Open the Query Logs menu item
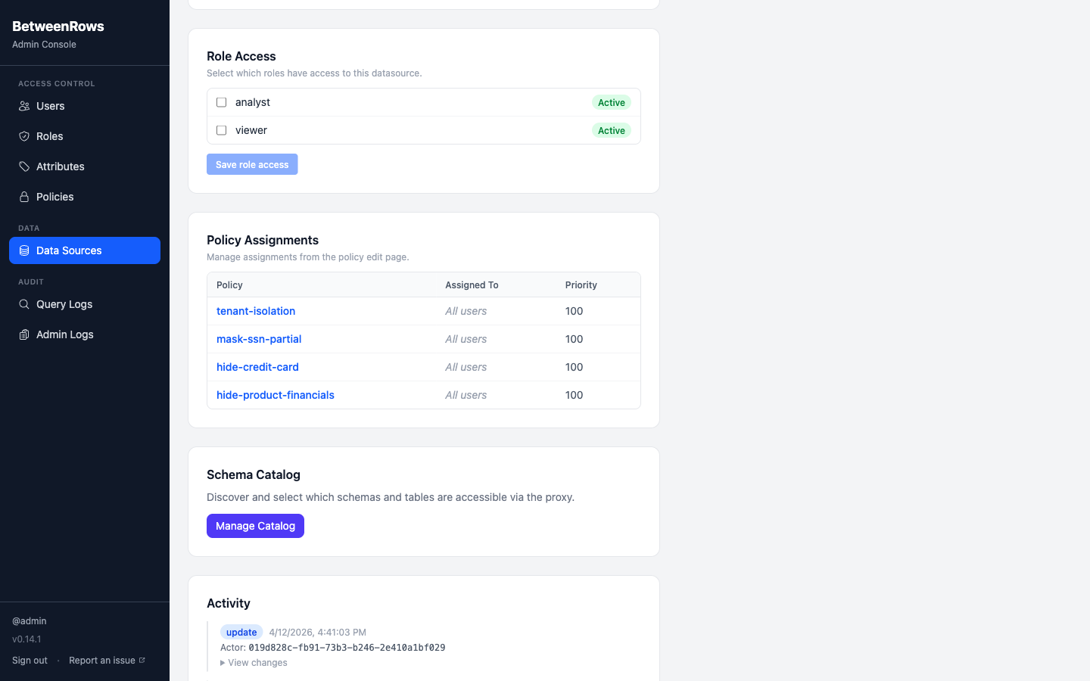This screenshot has width=1090, height=681. click(64, 304)
